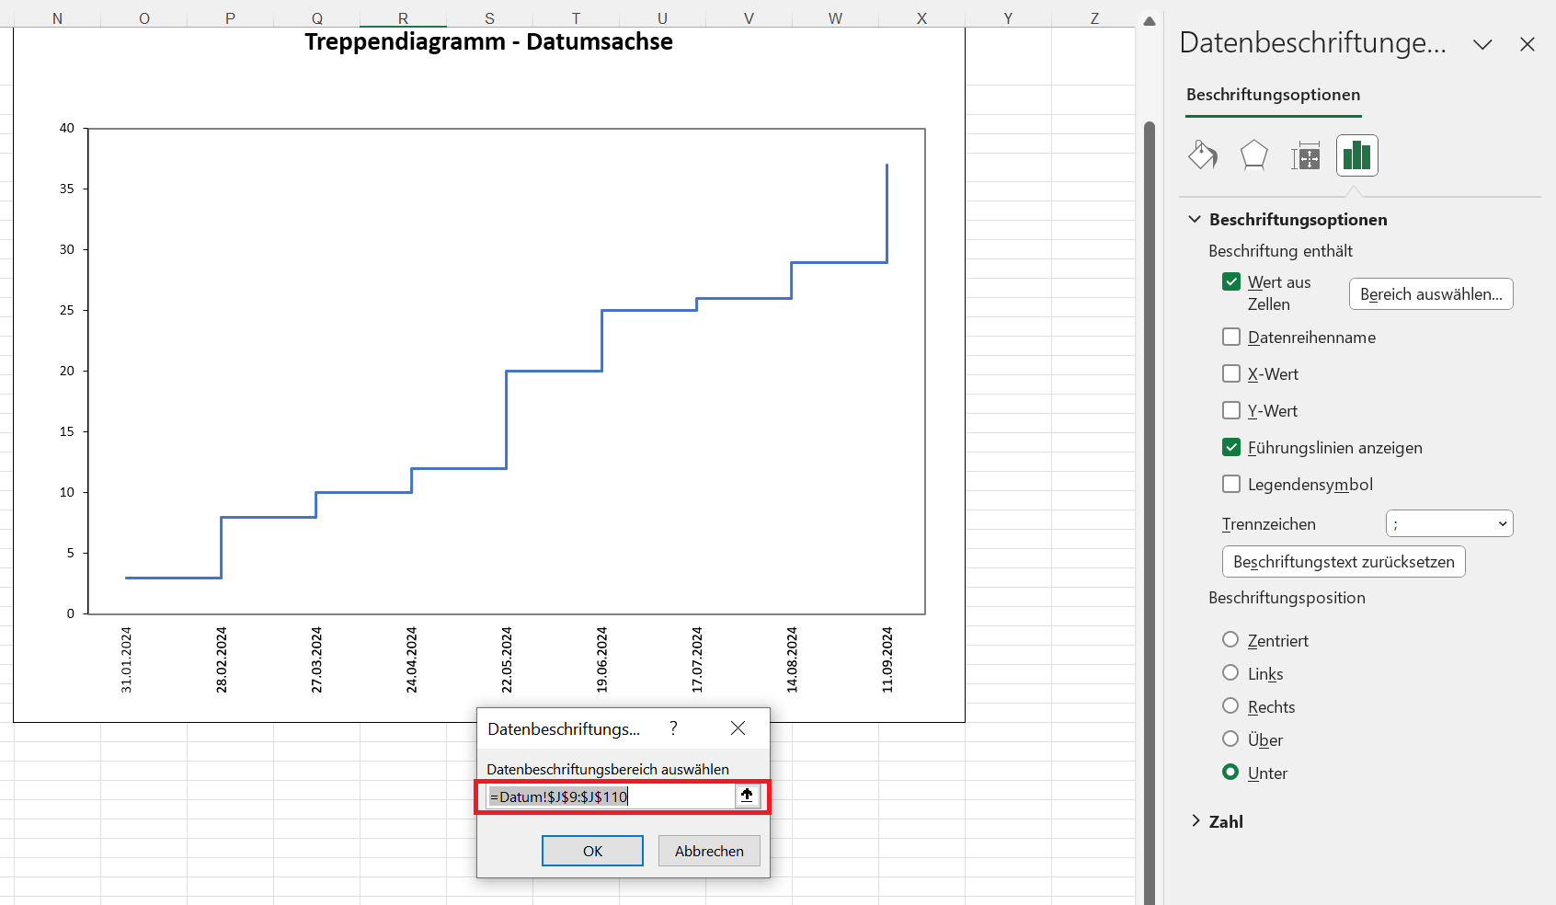This screenshot has width=1556, height=905.
Task: Select the Über label position
Action: click(1230, 739)
